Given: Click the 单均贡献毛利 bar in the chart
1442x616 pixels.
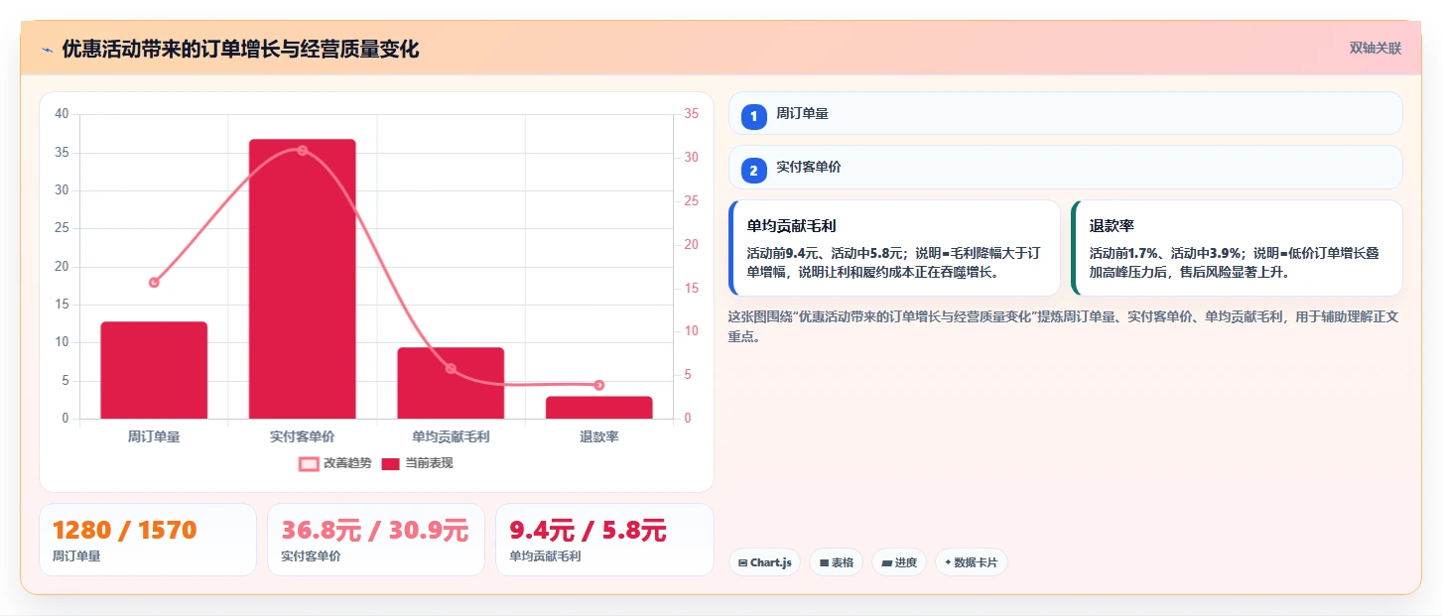Looking at the screenshot, I should point(451,383).
